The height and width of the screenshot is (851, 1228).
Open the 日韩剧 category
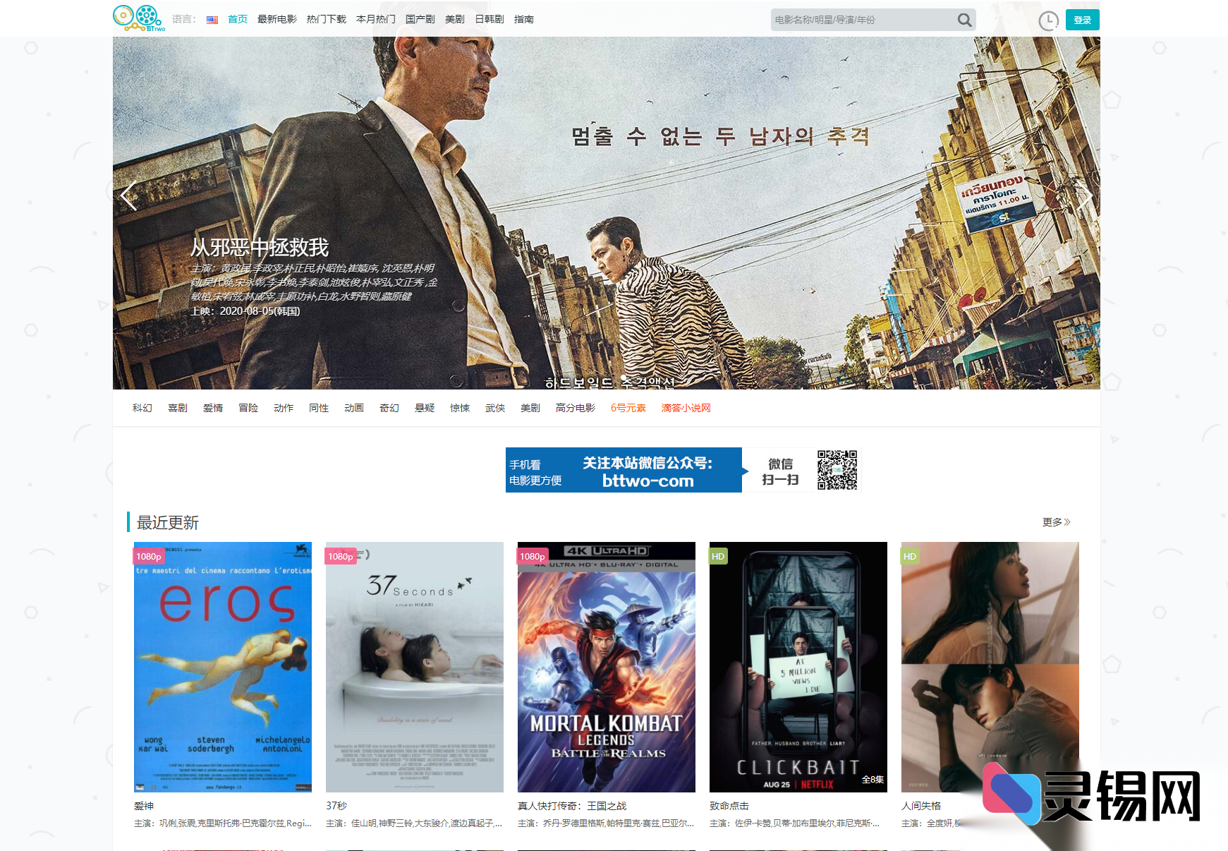tap(490, 19)
